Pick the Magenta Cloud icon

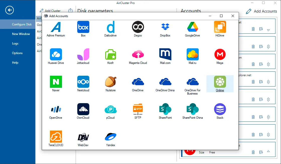(x=138, y=54)
